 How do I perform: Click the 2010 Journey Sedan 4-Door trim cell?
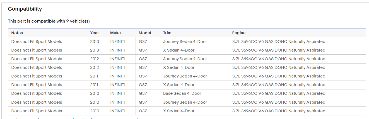coord(194,102)
